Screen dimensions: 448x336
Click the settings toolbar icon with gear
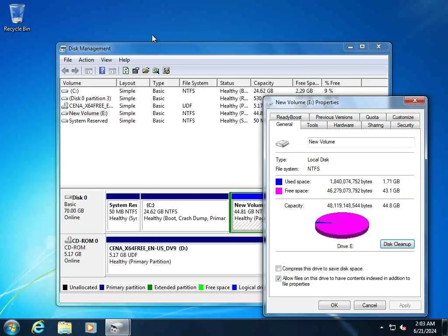pos(166,70)
